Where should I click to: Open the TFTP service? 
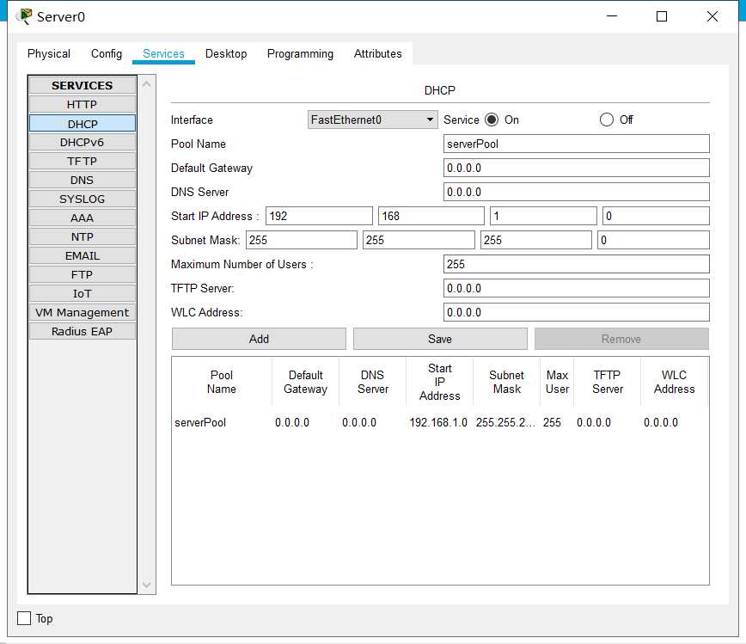(83, 161)
